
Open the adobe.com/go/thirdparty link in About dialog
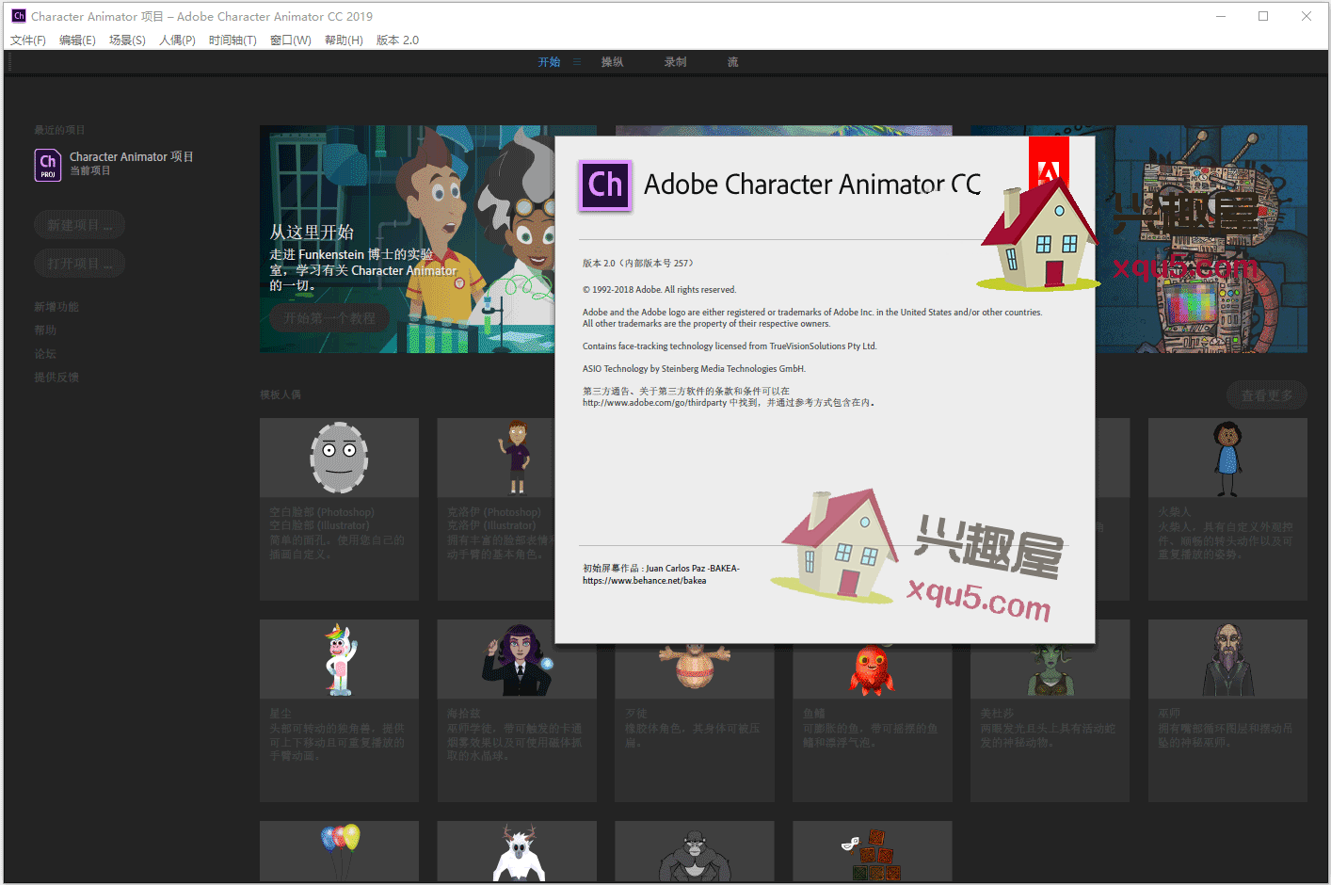click(654, 403)
